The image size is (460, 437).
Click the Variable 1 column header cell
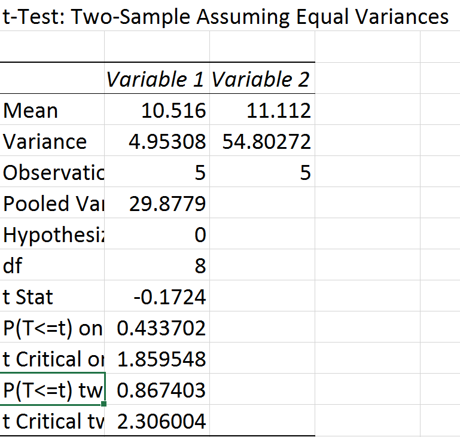pos(157,80)
